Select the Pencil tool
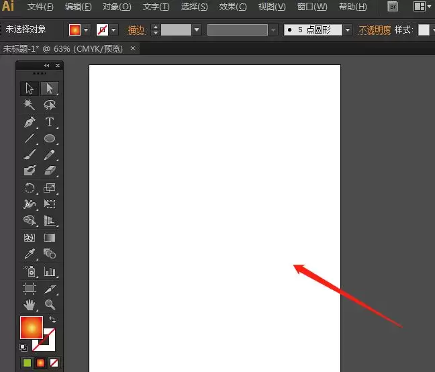 [x=50, y=154]
